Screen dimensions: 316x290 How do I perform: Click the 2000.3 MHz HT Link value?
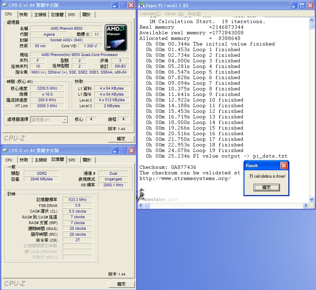click(x=47, y=106)
